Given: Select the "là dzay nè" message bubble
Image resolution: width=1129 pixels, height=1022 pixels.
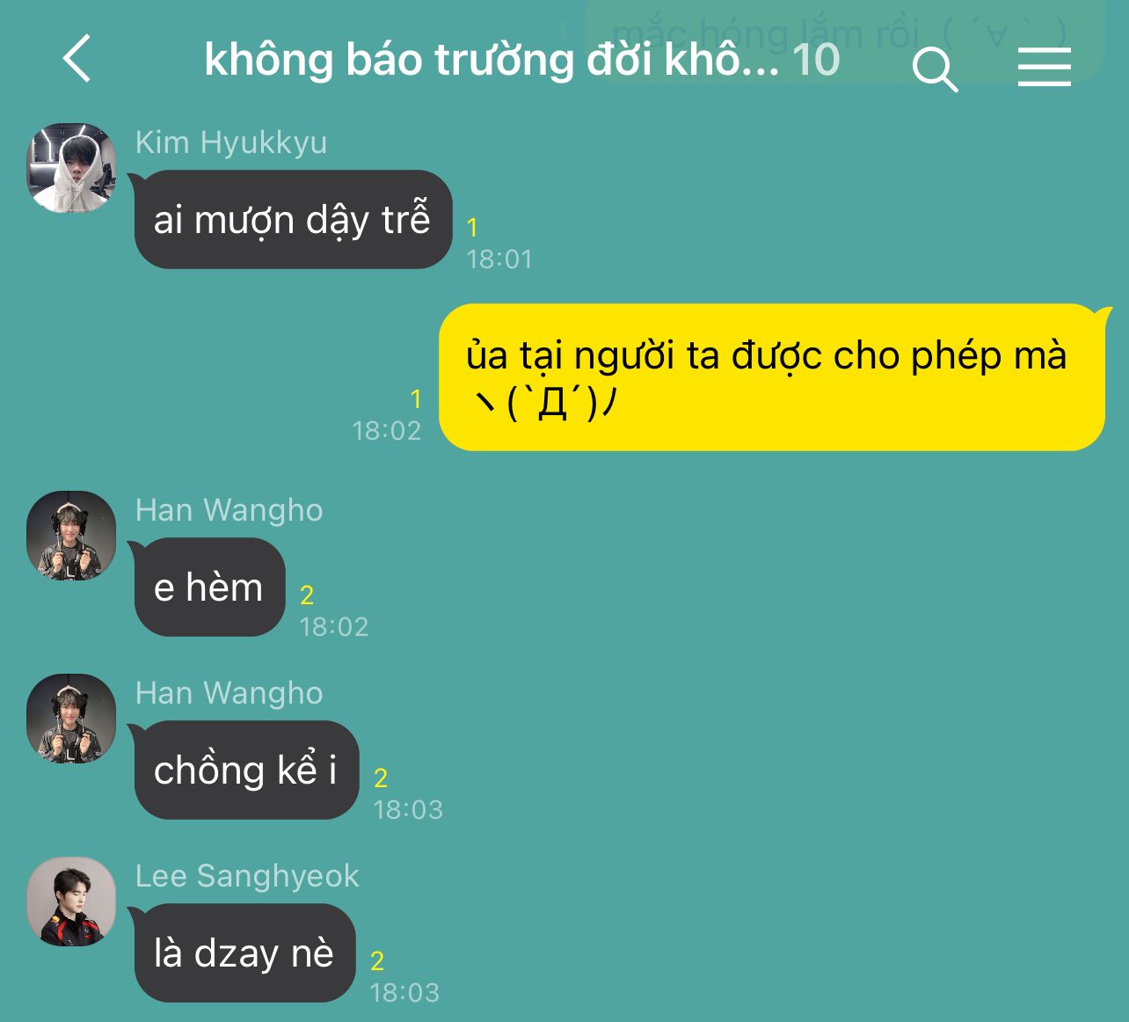Looking at the screenshot, I should pyautogui.click(x=244, y=953).
